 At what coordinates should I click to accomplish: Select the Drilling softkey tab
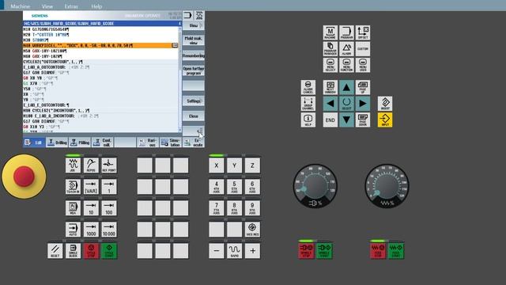57,142
